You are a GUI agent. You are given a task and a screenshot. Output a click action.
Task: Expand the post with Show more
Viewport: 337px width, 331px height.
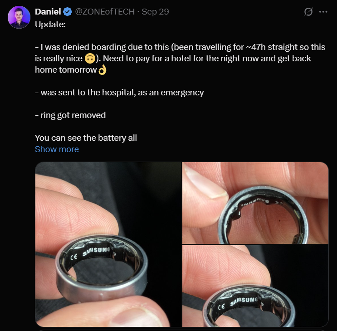tap(57, 149)
